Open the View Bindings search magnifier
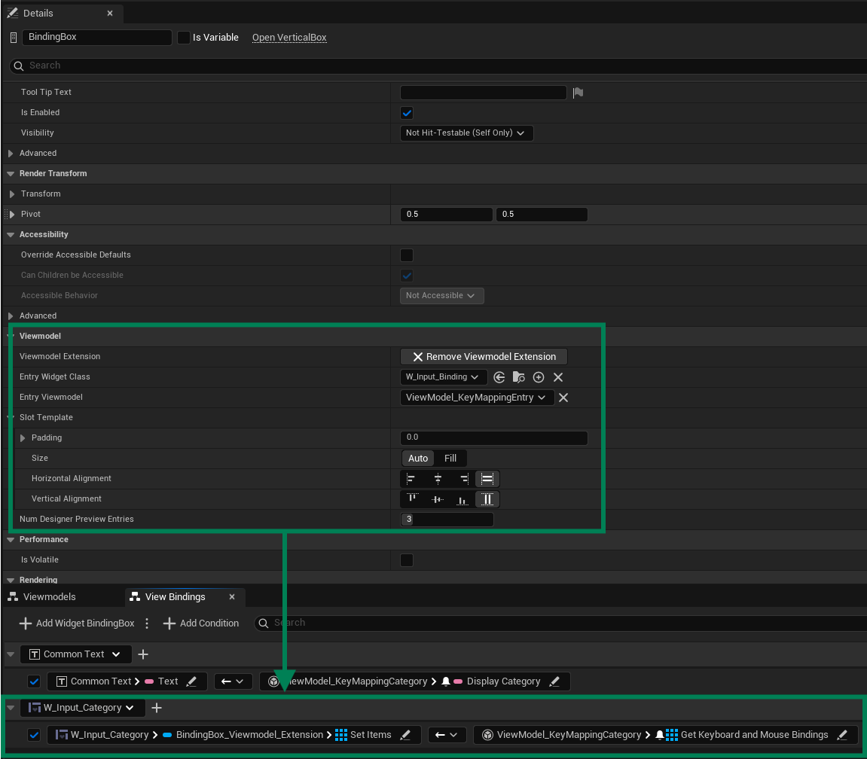The width and height of the screenshot is (867, 759). click(x=265, y=623)
